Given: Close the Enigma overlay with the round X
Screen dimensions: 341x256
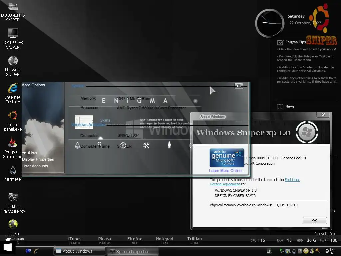Looking at the screenshot, I should [x=195, y=101].
